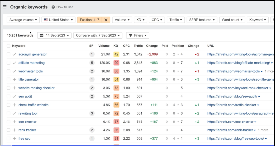Open the Word count dropdown

(x=232, y=20)
